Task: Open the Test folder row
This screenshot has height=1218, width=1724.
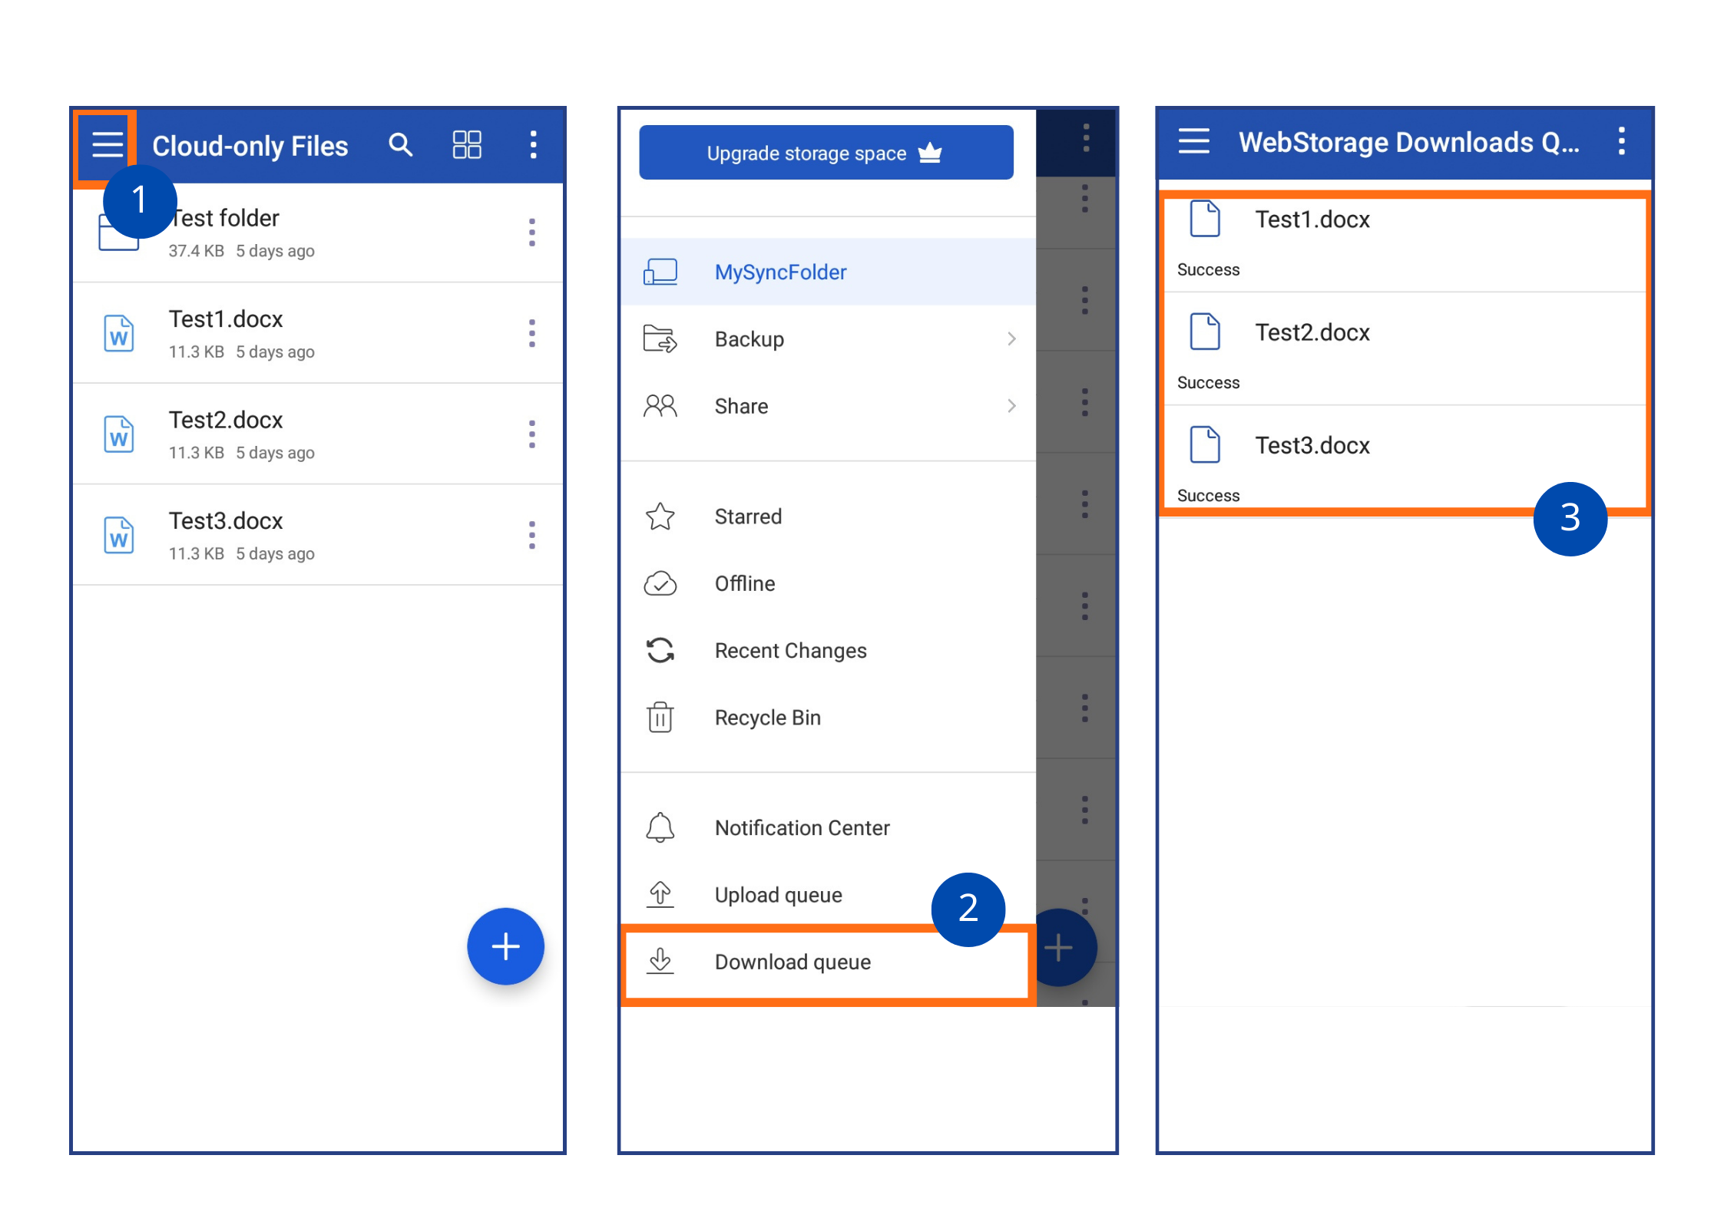Action: (x=318, y=233)
